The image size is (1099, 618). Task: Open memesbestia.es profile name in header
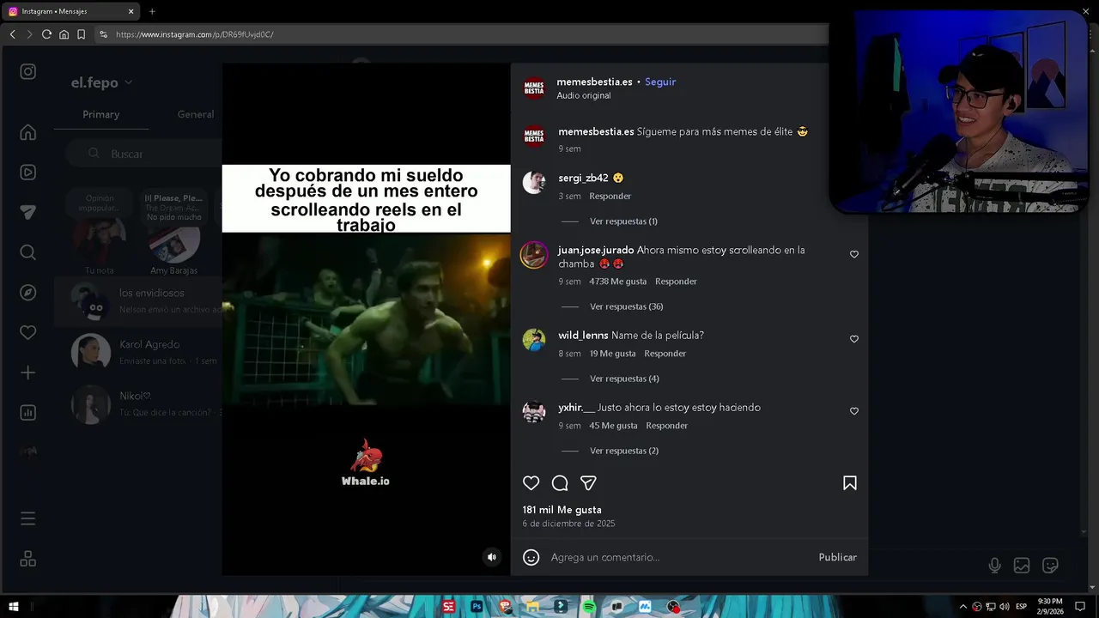(594, 82)
